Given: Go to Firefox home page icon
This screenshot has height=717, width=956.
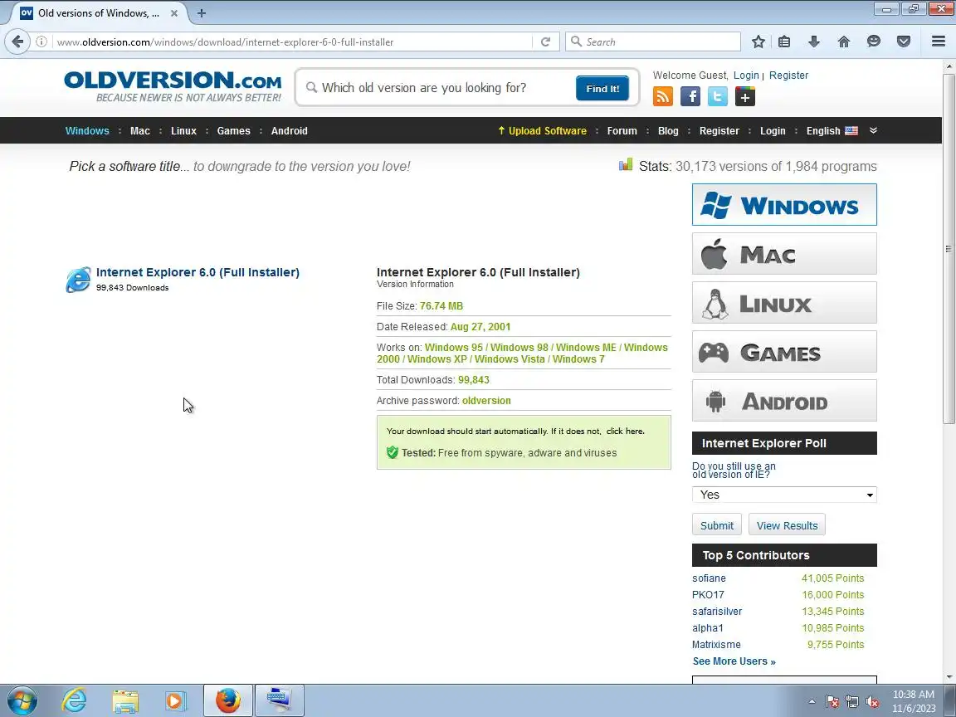Looking at the screenshot, I should [844, 41].
